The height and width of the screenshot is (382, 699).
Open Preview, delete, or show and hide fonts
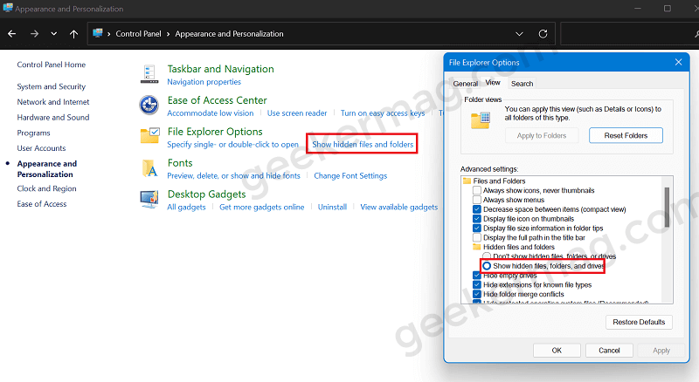[x=233, y=176]
